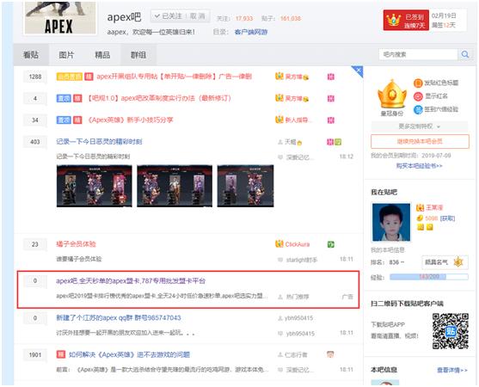479x387 pixels.
Task: Click red 精 tag on 如何解决 post
Action: (x=61, y=354)
